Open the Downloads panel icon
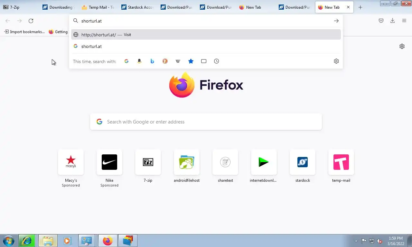 (x=392, y=21)
